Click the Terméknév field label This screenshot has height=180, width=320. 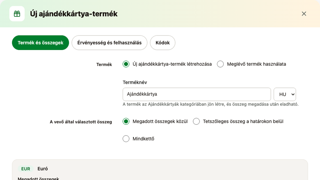[x=135, y=83]
